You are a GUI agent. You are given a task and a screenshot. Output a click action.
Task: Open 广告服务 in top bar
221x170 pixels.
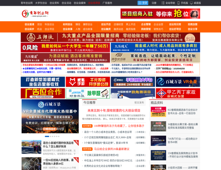107,3
